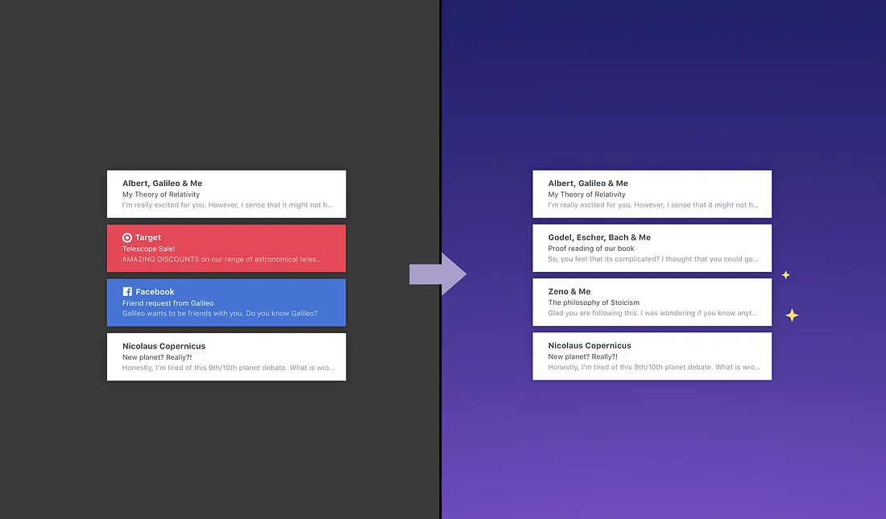The height and width of the screenshot is (519, 886).
Task: Select the 'Zeno & Me' notification card
Action: [x=652, y=302]
